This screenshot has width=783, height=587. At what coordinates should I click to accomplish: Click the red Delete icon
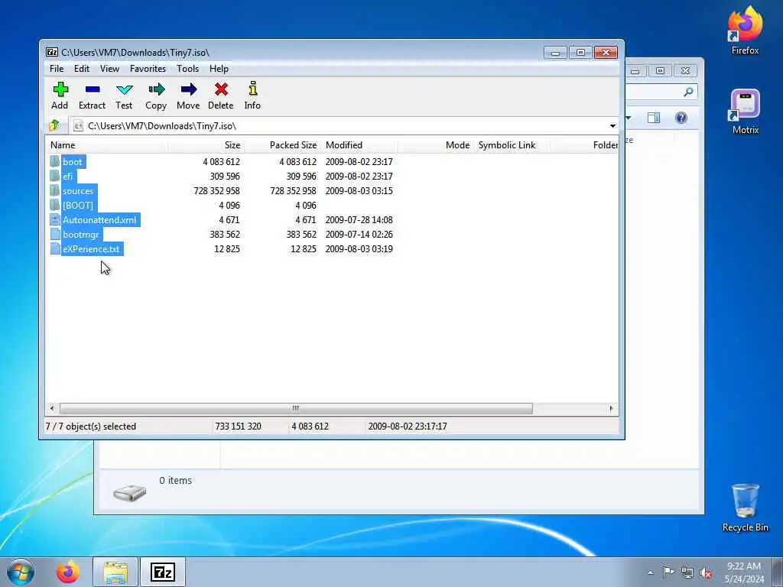point(221,90)
